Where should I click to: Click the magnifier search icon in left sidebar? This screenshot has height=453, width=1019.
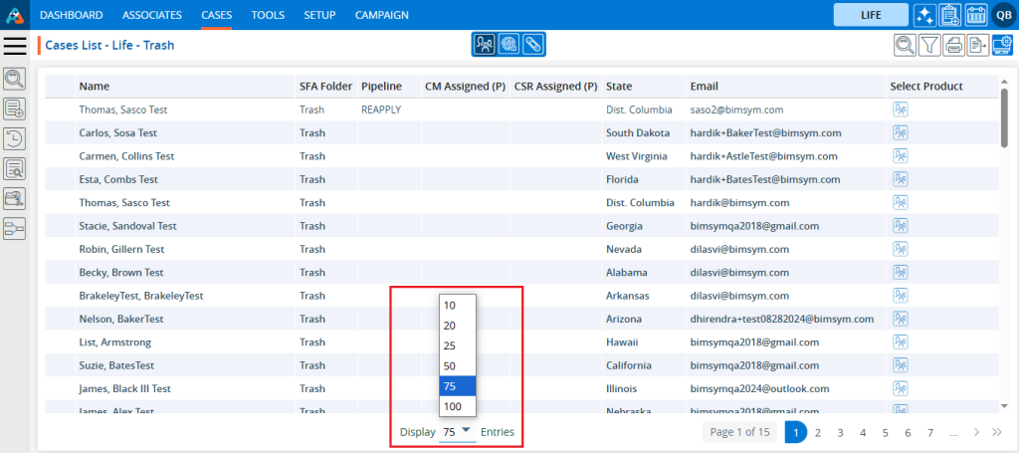pyautogui.click(x=15, y=79)
